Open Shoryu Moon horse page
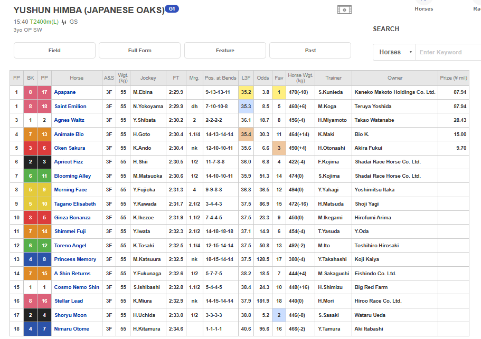The width and height of the screenshot is (481, 339). click(70, 315)
